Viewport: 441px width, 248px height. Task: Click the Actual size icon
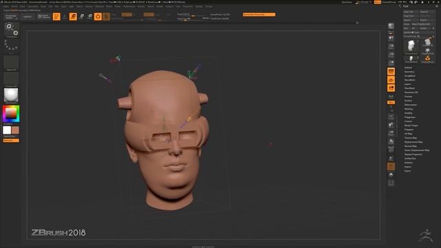point(391,54)
